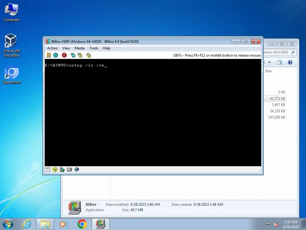
Task: Open the Media menu
Action: point(79,48)
